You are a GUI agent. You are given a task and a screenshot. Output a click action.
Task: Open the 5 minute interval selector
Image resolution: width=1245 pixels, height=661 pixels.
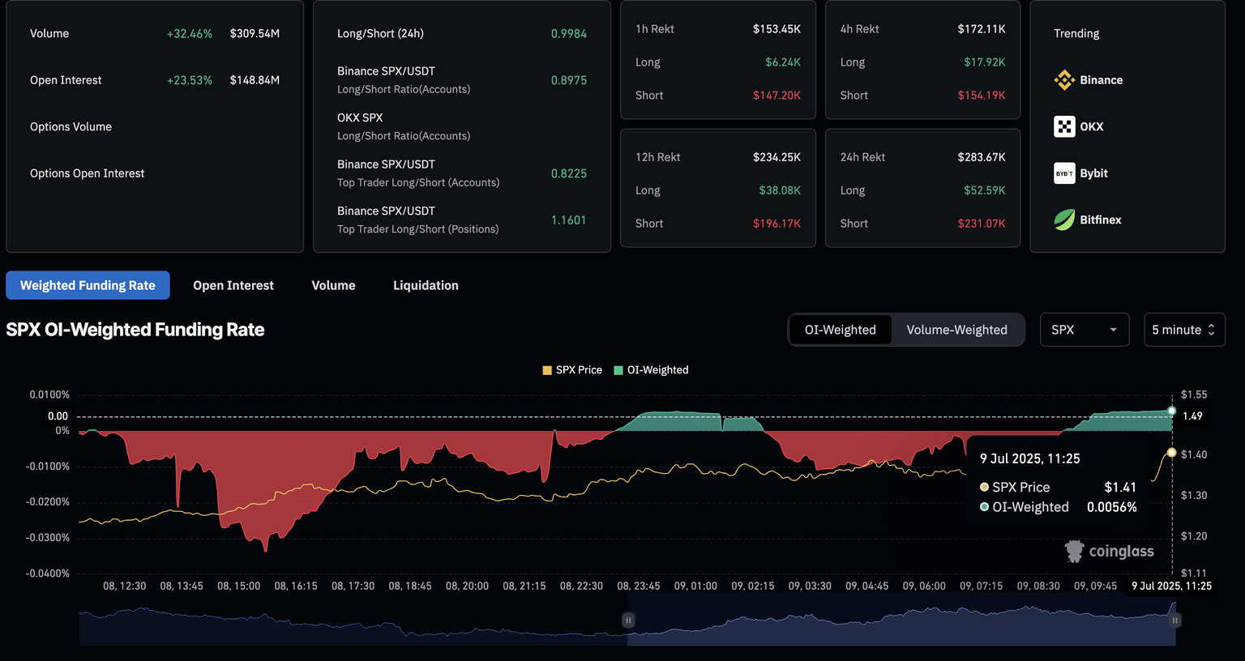(x=1183, y=330)
